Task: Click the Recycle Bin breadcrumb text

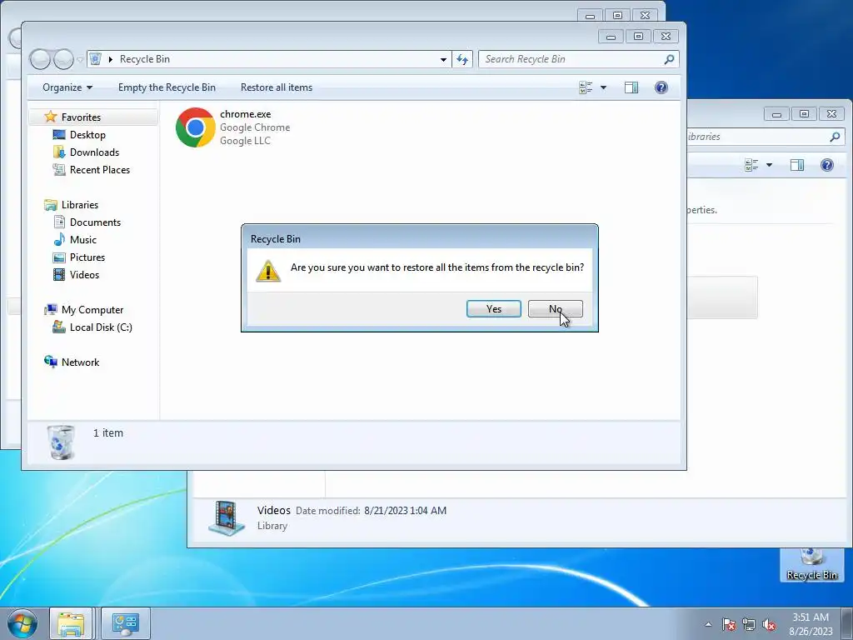Action: pos(145,59)
